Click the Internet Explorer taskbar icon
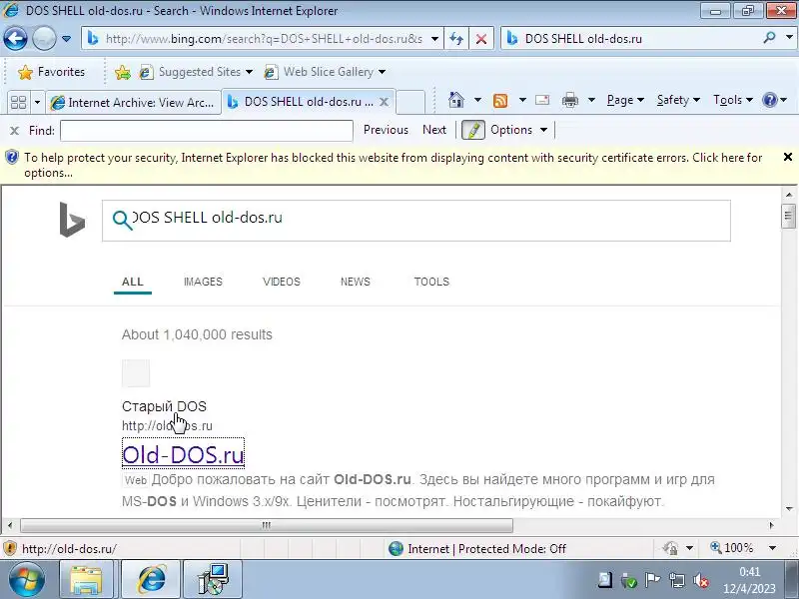The width and height of the screenshot is (799, 599). (x=151, y=580)
